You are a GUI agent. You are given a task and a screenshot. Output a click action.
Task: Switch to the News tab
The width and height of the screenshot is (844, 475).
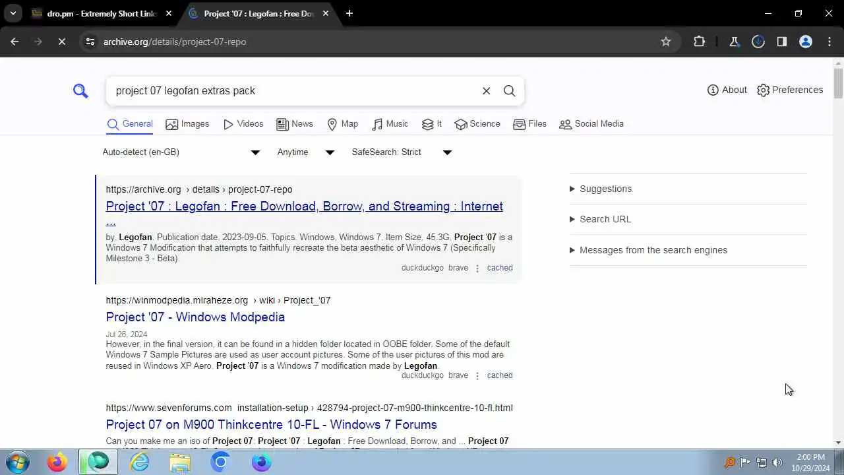point(295,124)
